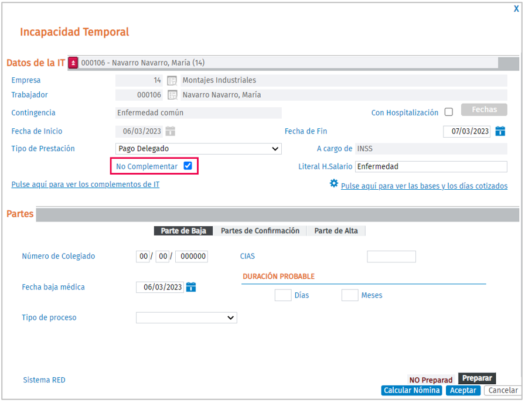Open the Fecha baja médica calendar icon
This screenshot has width=525, height=403.
pyautogui.click(x=191, y=287)
